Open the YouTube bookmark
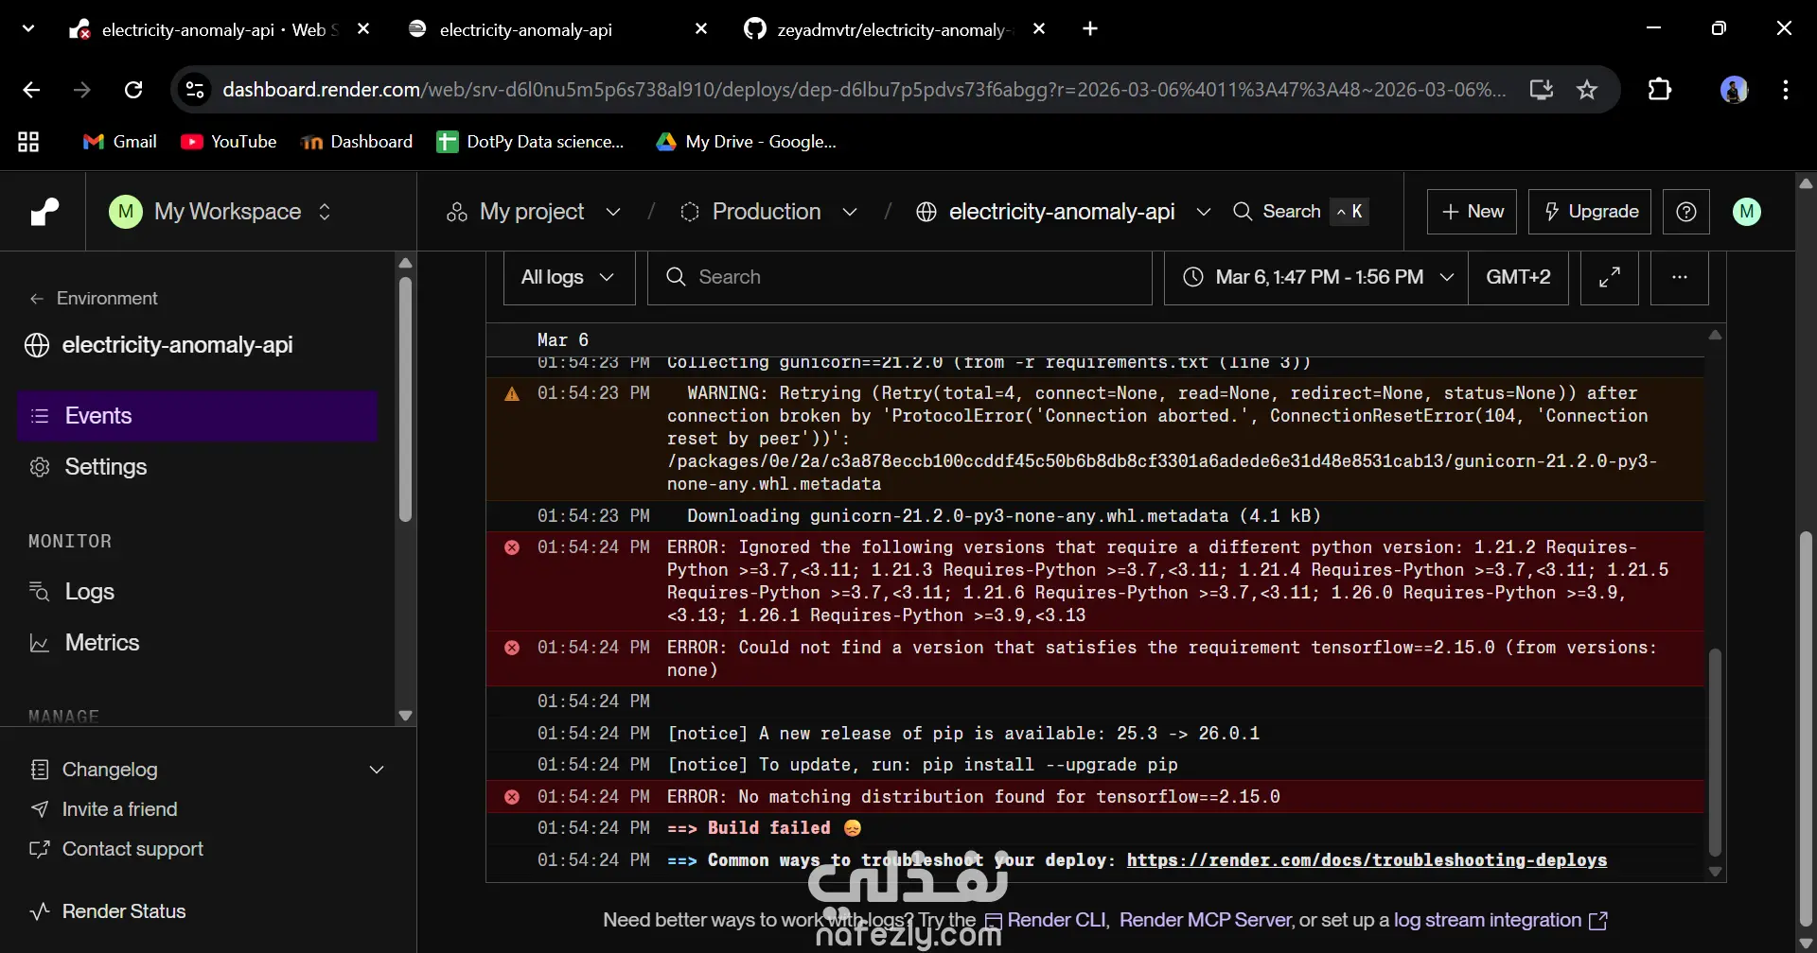This screenshot has height=953, width=1817. coord(229,142)
